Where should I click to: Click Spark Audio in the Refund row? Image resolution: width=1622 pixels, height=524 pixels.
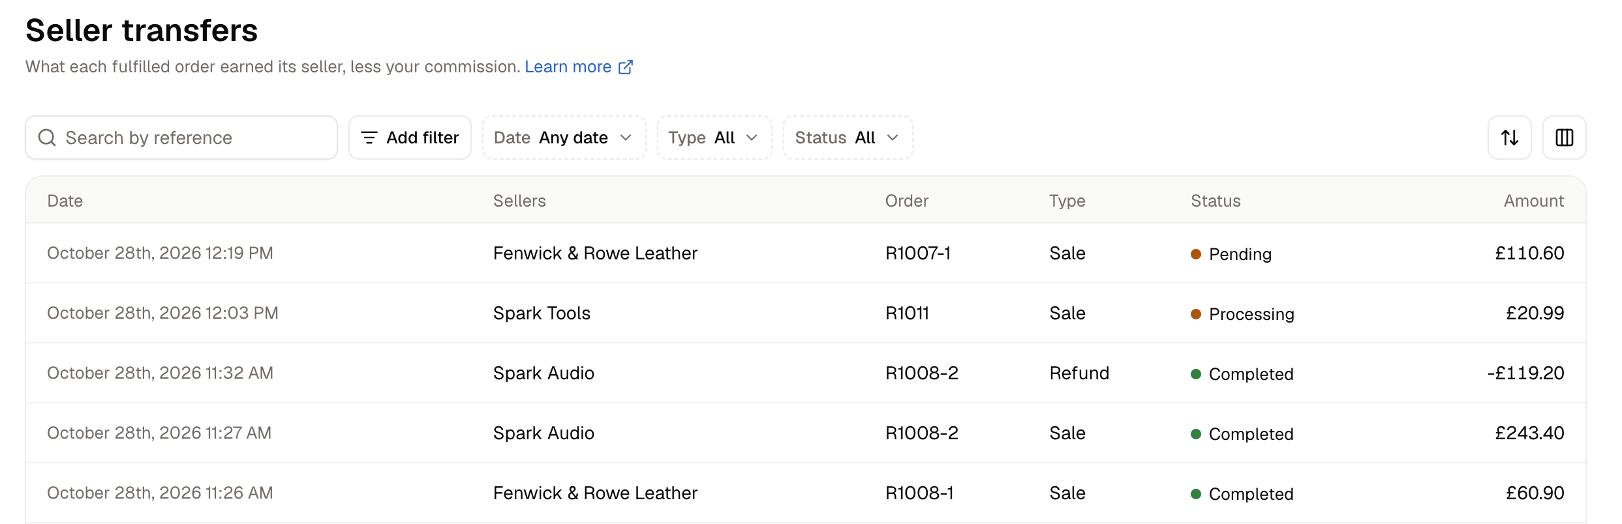[543, 373]
